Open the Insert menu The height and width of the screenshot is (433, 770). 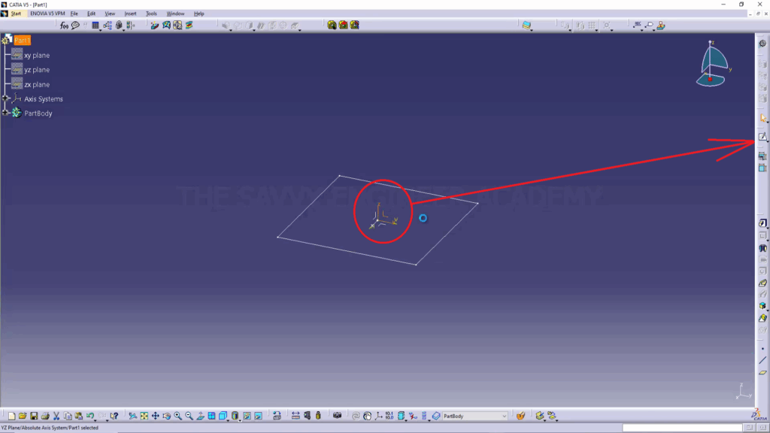point(131,14)
